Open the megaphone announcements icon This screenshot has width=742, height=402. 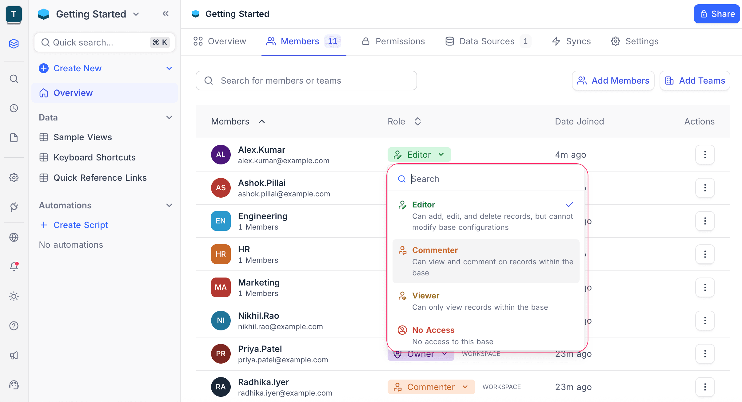point(14,356)
